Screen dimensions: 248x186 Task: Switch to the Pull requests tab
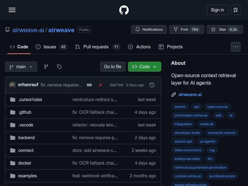[98, 47]
